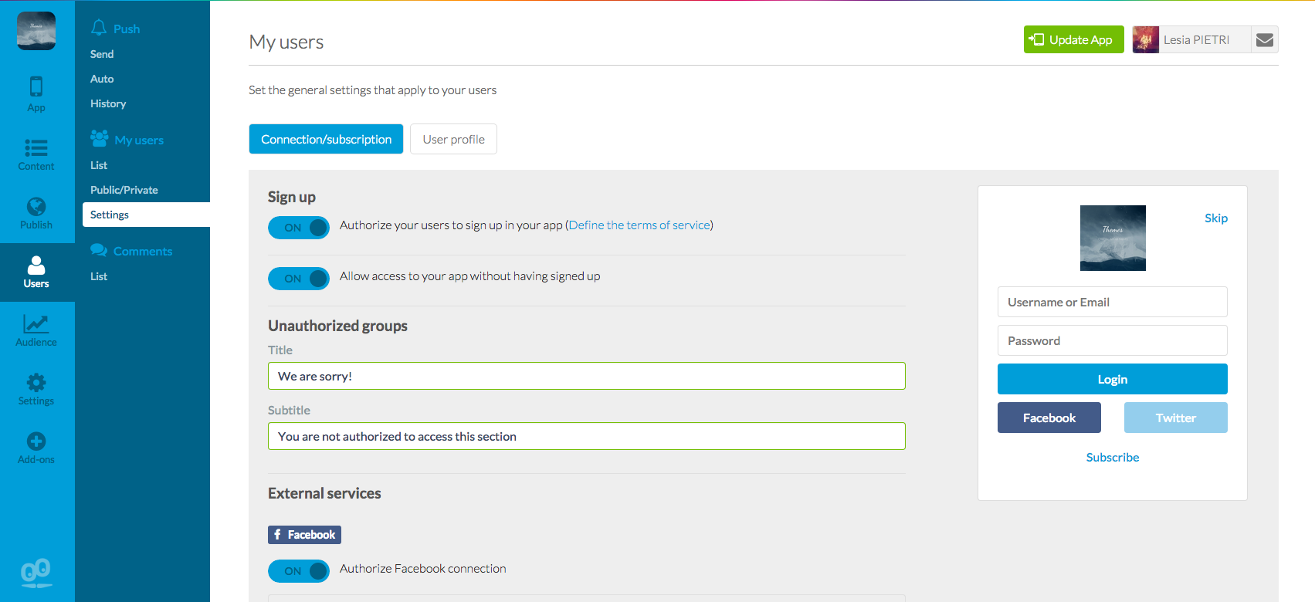Open the Content list icon

36,147
